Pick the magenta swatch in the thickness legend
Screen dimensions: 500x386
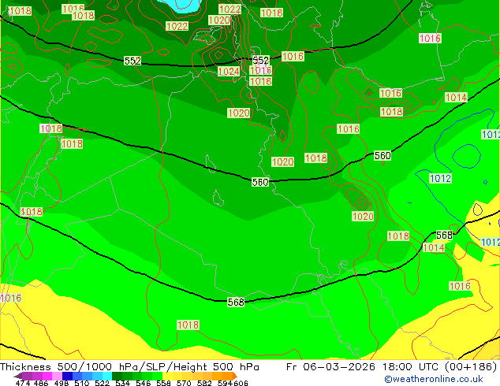click(47, 376)
